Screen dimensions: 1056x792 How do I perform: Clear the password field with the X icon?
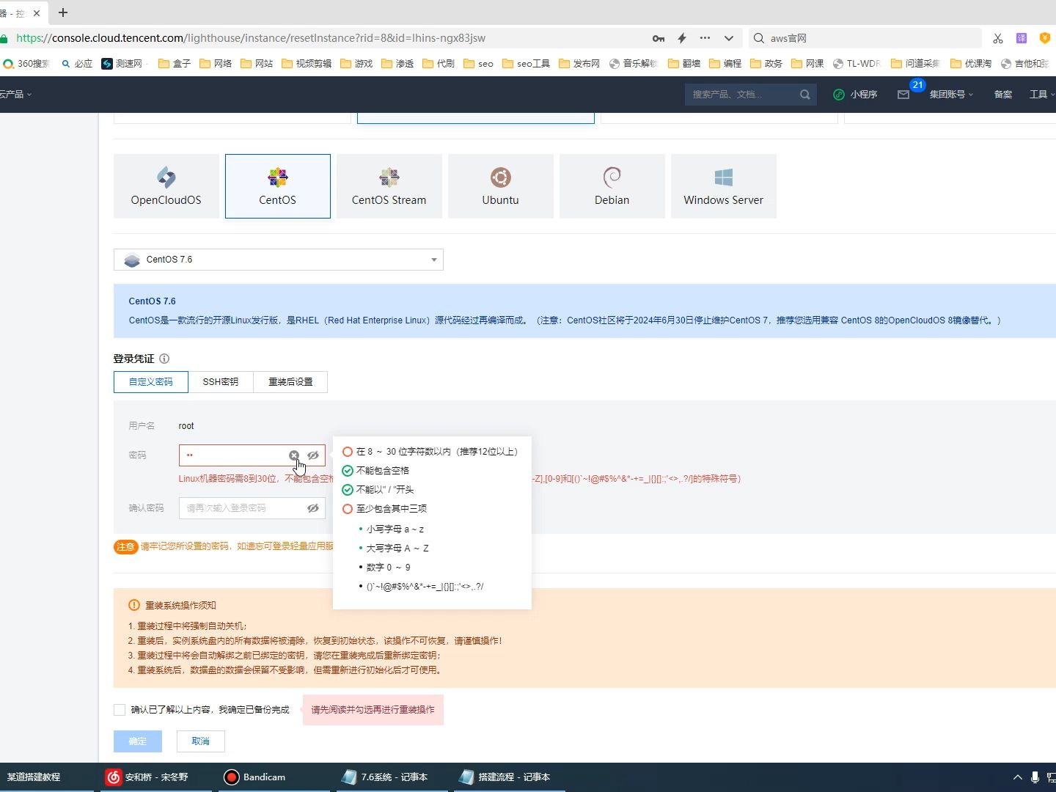[x=294, y=455]
